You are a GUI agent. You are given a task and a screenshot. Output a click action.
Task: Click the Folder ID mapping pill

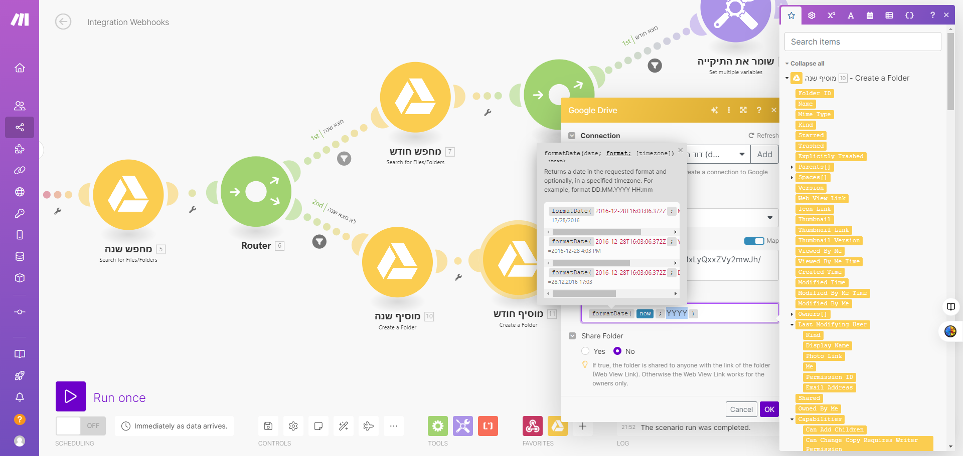[815, 94]
